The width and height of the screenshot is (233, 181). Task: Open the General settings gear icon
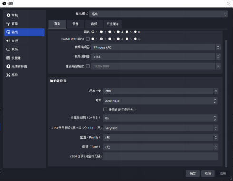tap(8, 15)
